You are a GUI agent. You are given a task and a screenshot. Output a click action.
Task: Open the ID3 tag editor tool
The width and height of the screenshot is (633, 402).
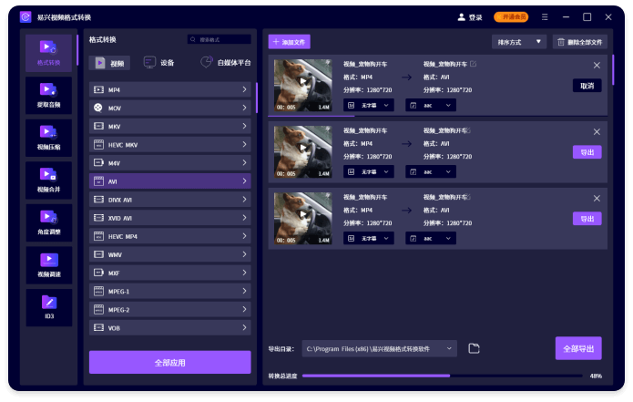[49, 307]
